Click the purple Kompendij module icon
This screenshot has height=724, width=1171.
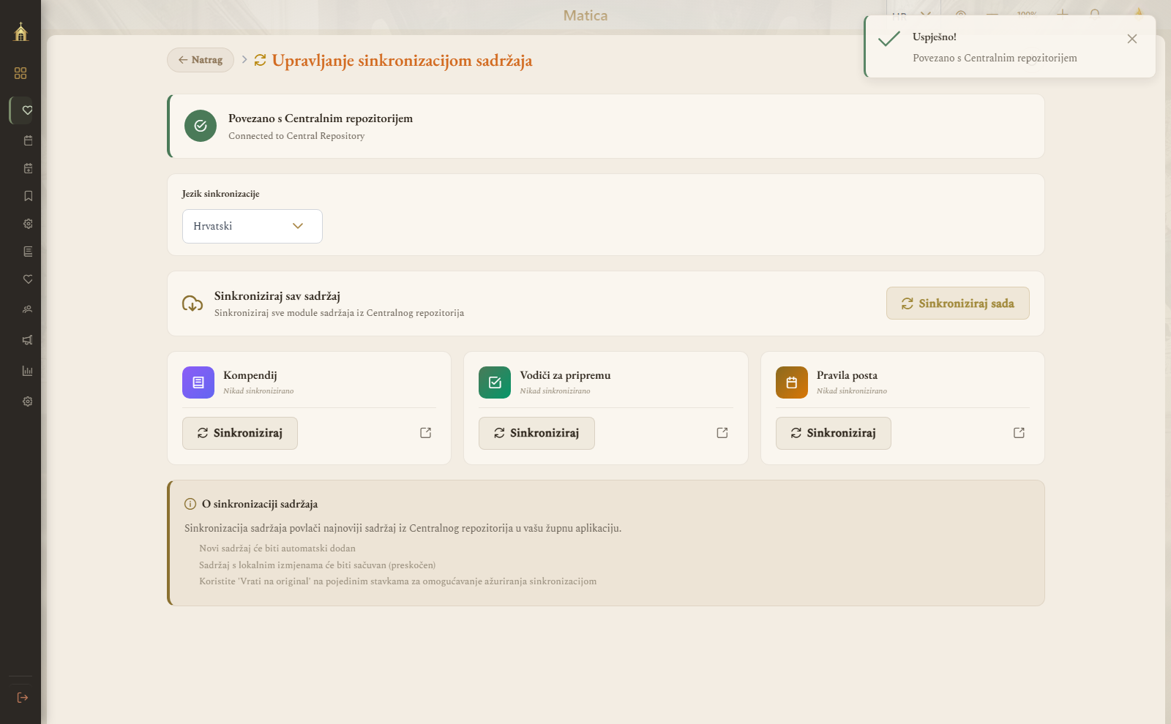(198, 382)
